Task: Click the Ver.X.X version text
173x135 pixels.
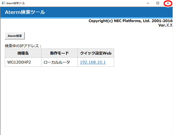Action: pyautogui.click(x=165, y=25)
